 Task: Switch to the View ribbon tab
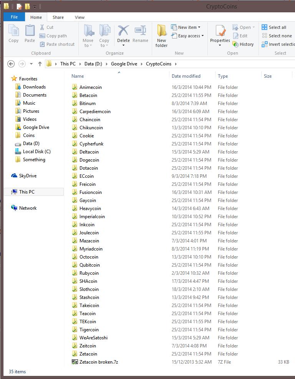[80, 17]
